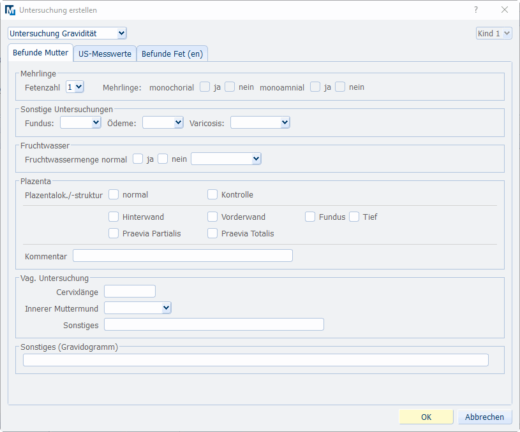Check monochorial ja checkbox

pos(205,87)
